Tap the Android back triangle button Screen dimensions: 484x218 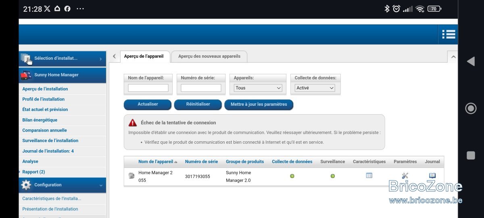point(471,61)
